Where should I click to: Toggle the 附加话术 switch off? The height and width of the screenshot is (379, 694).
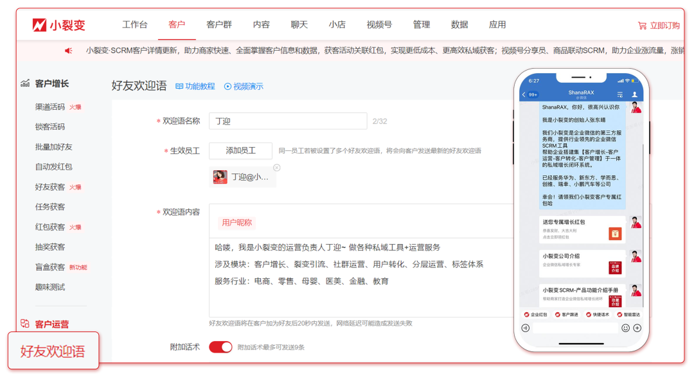point(220,347)
